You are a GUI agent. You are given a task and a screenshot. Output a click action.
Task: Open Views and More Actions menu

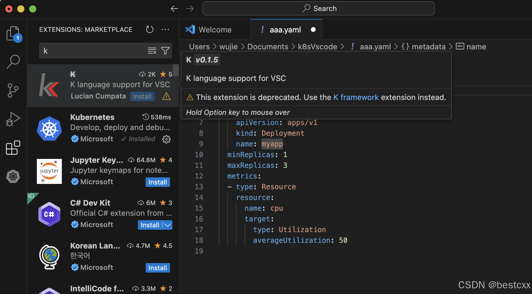(x=165, y=29)
